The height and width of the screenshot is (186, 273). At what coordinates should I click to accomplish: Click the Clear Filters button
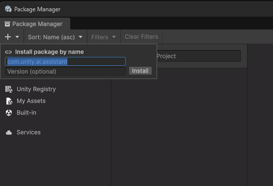click(141, 37)
